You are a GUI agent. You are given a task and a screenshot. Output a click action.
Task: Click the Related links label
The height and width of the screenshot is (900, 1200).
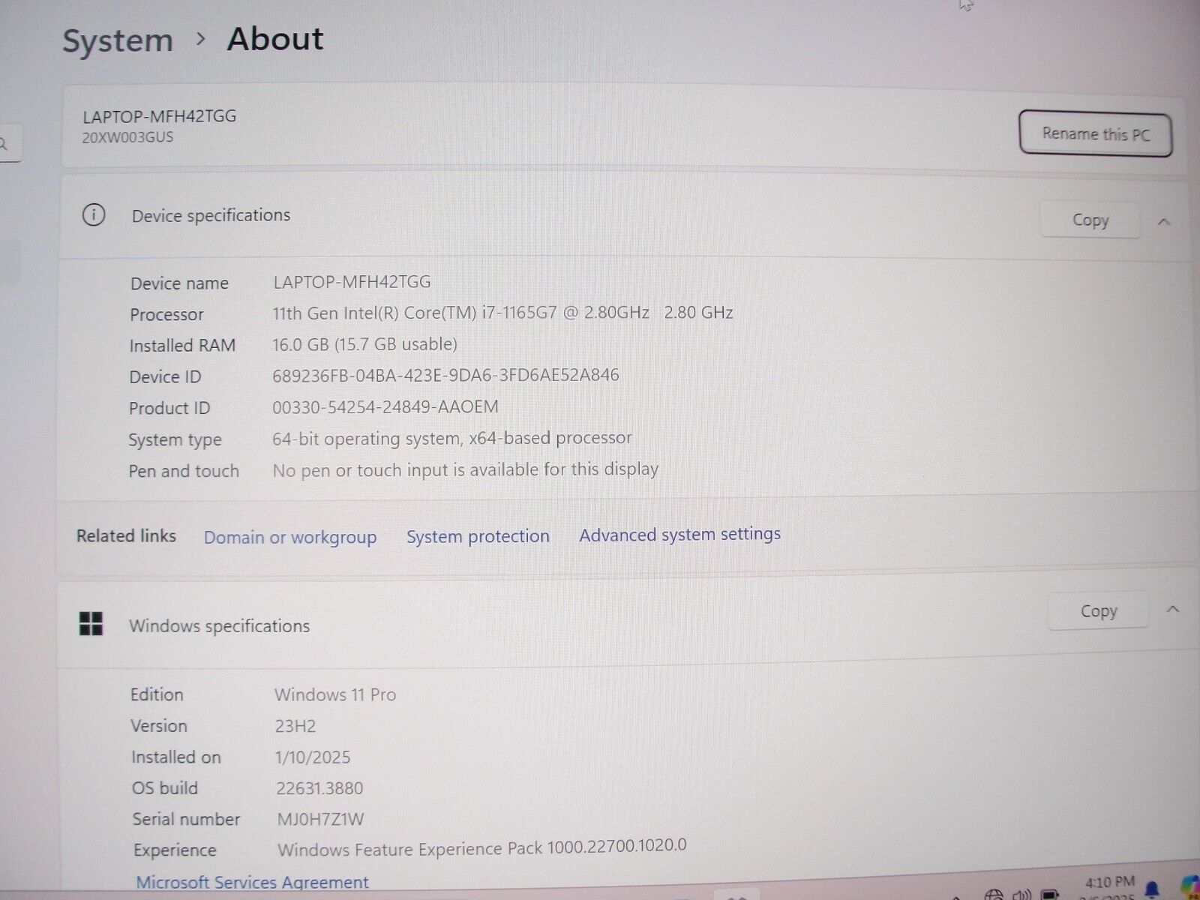coord(126,536)
